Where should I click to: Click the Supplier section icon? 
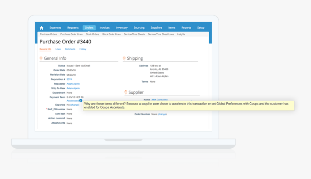[x=125, y=92]
